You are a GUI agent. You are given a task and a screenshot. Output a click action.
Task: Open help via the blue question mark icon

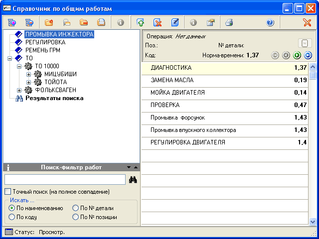coord(270,22)
